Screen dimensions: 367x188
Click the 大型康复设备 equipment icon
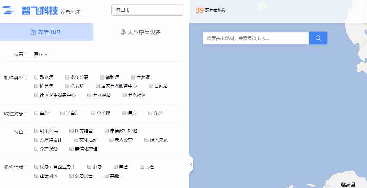(x=123, y=32)
